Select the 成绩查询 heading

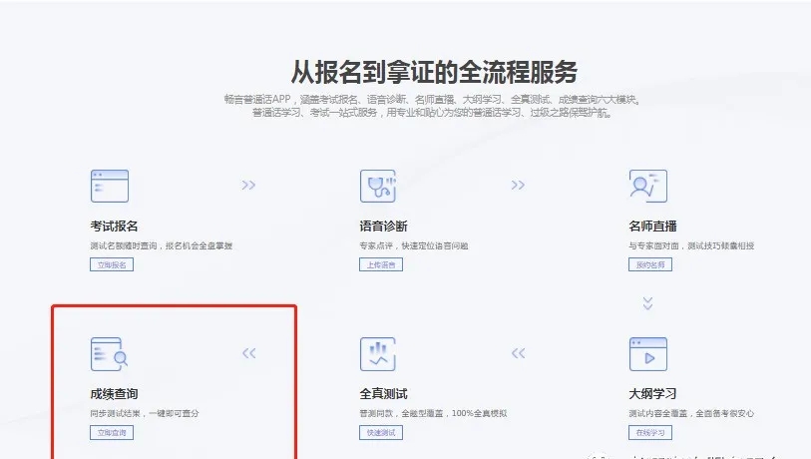click(x=115, y=394)
